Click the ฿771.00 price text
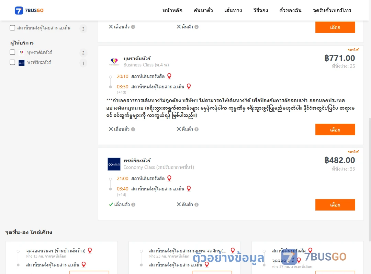The width and height of the screenshot is (371, 274). point(339,58)
